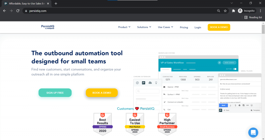Open a new browser tab
265x140 pixels.
point(56,4)
